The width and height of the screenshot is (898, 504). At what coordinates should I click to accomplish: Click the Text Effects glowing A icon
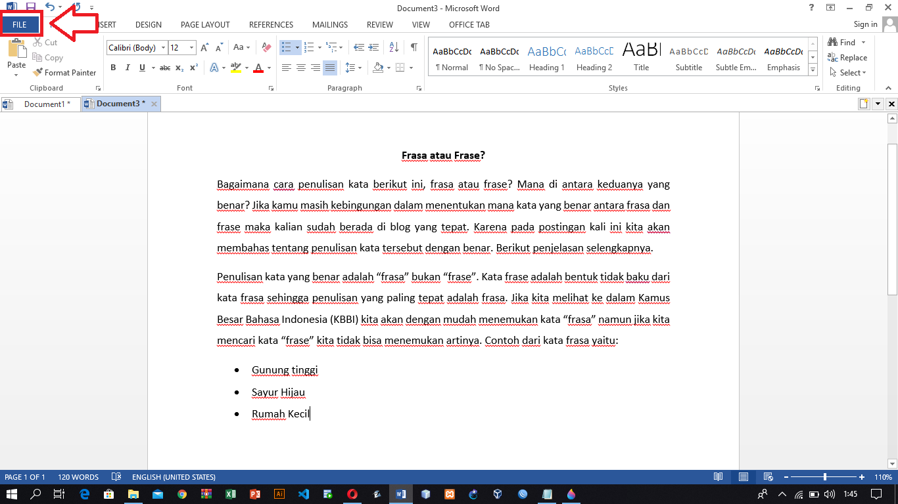[x=214, y=68]
